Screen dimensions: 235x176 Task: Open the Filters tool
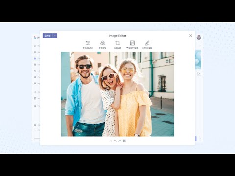click(x=102, y=45)
